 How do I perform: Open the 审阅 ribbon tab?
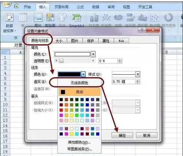[111, 7]
